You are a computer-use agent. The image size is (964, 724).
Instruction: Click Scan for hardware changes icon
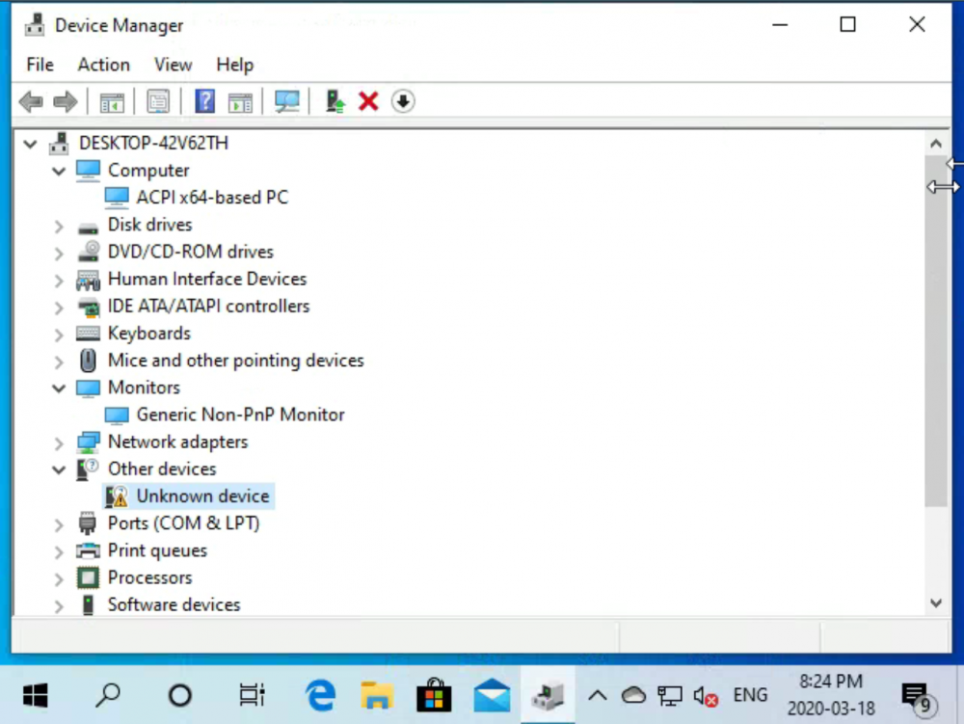point(287,101)
